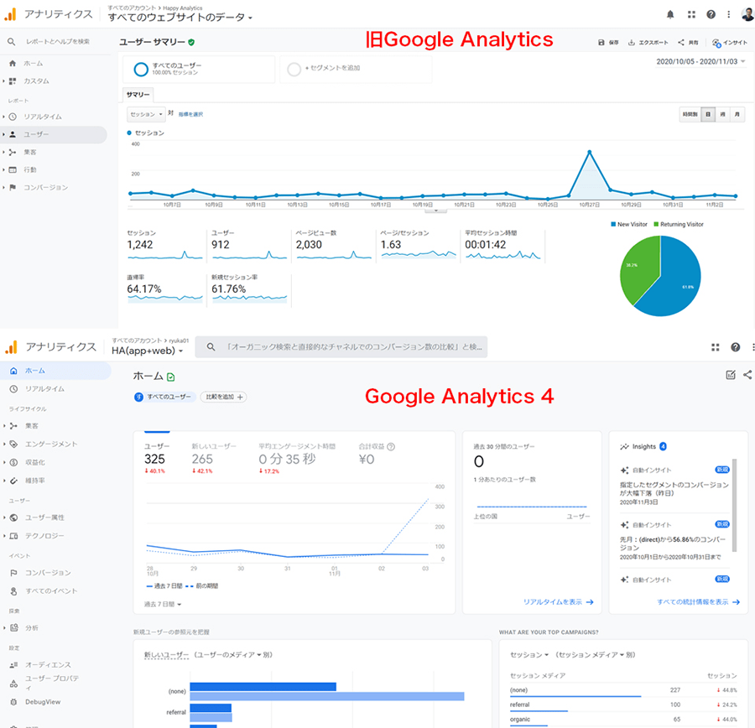This screenshot has height=728, width=755.
Task: Open インサイト insights panel icon
Action: [x=716, y=43]
